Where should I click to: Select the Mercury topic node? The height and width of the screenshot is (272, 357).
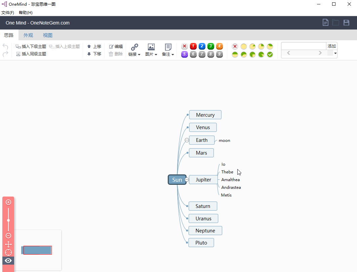click(205, 115)
